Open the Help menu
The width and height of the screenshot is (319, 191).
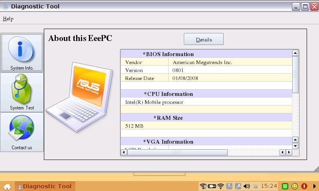8,19
